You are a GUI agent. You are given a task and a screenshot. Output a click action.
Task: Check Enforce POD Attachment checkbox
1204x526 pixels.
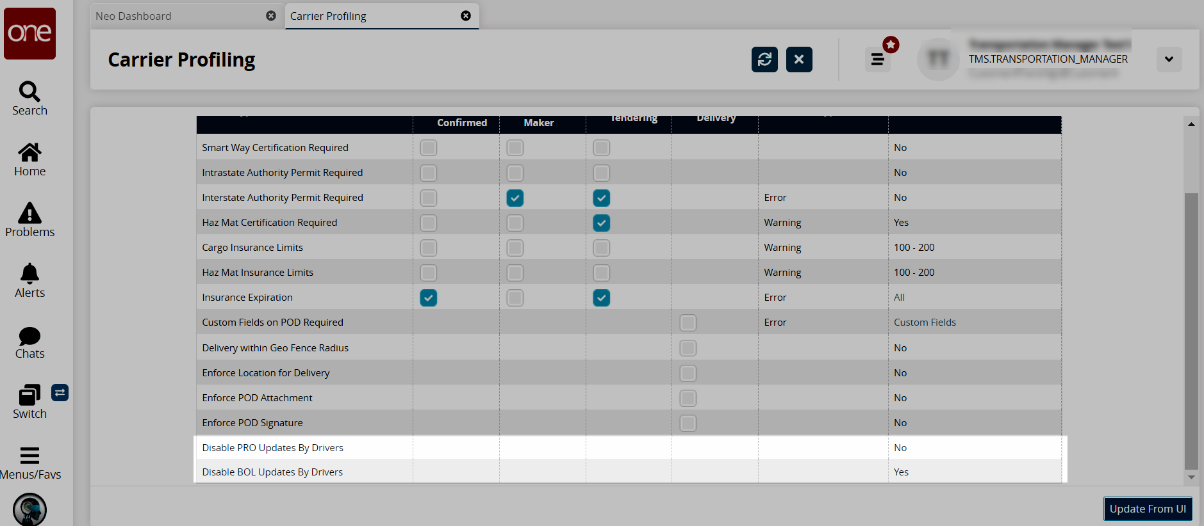(x=688, y=398)
